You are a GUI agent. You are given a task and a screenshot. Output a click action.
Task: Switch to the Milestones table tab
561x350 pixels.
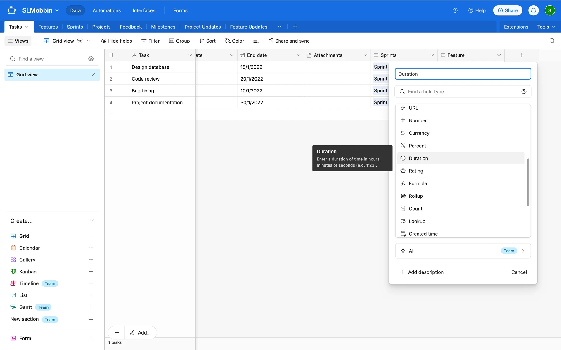pos(163,27)
